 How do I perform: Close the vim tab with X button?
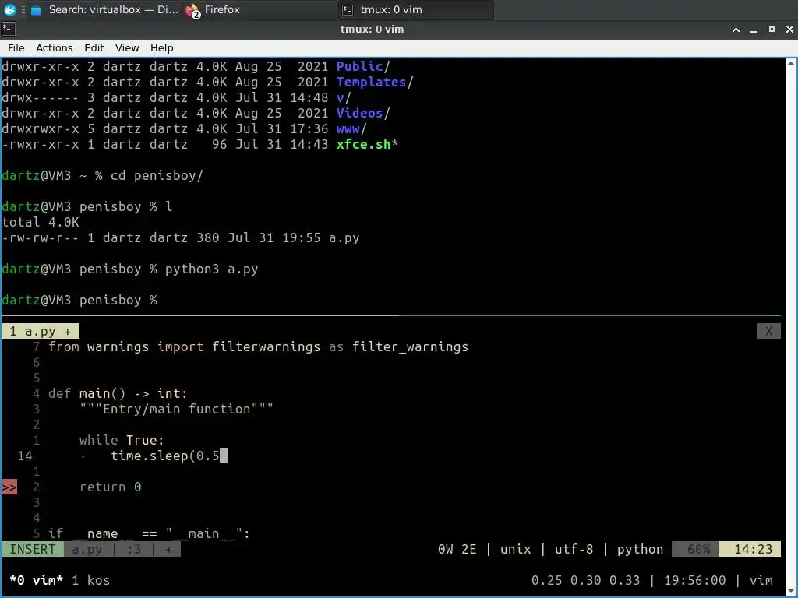768,332
